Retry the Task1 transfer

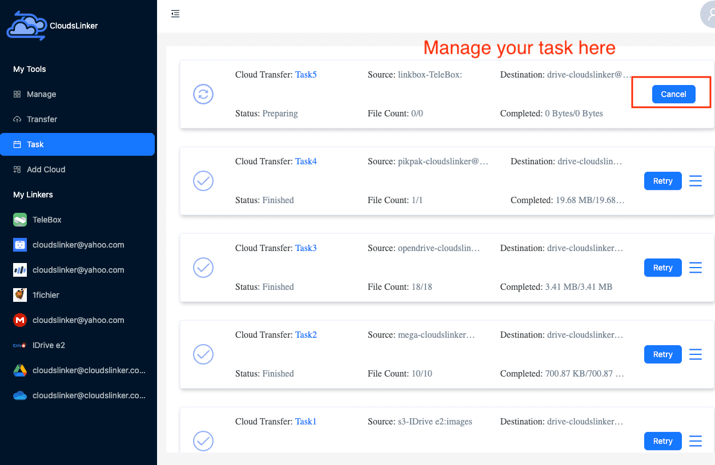(663, 441)
